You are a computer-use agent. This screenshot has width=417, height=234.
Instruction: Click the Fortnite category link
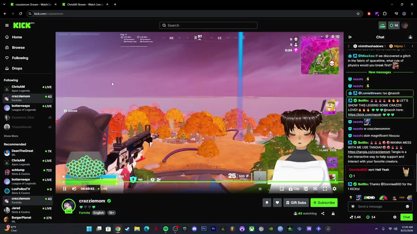point(84,213)
